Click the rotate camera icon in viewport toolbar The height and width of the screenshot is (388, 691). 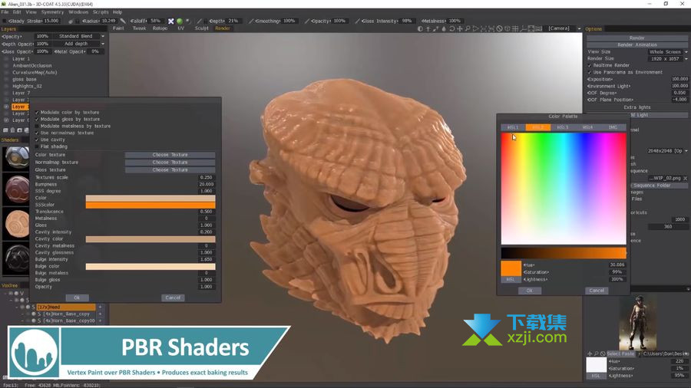tap(451, 28)
